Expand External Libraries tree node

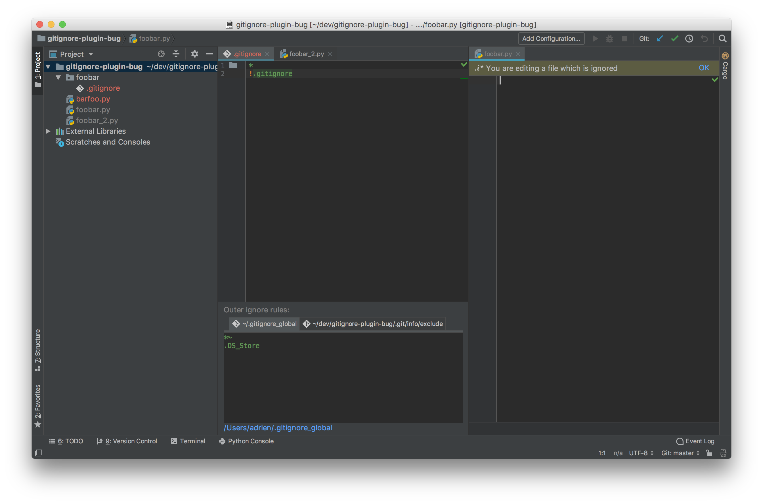point(48,131)
